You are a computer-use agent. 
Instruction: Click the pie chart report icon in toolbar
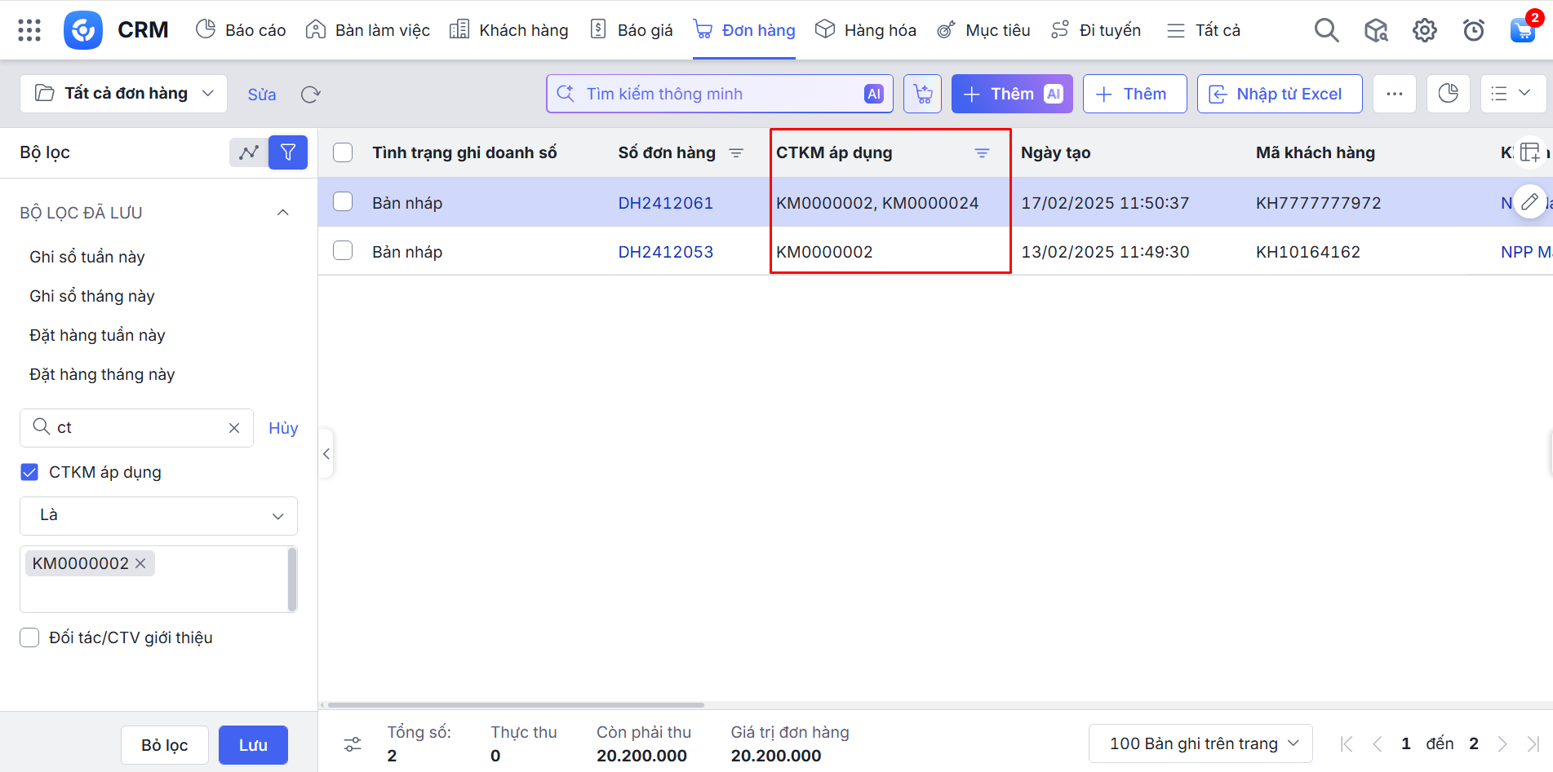[x=1448, y=94]
